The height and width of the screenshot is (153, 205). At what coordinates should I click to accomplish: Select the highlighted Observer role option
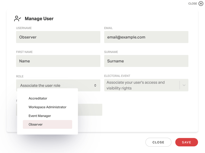pyautogui.click(x=47, y=124)
